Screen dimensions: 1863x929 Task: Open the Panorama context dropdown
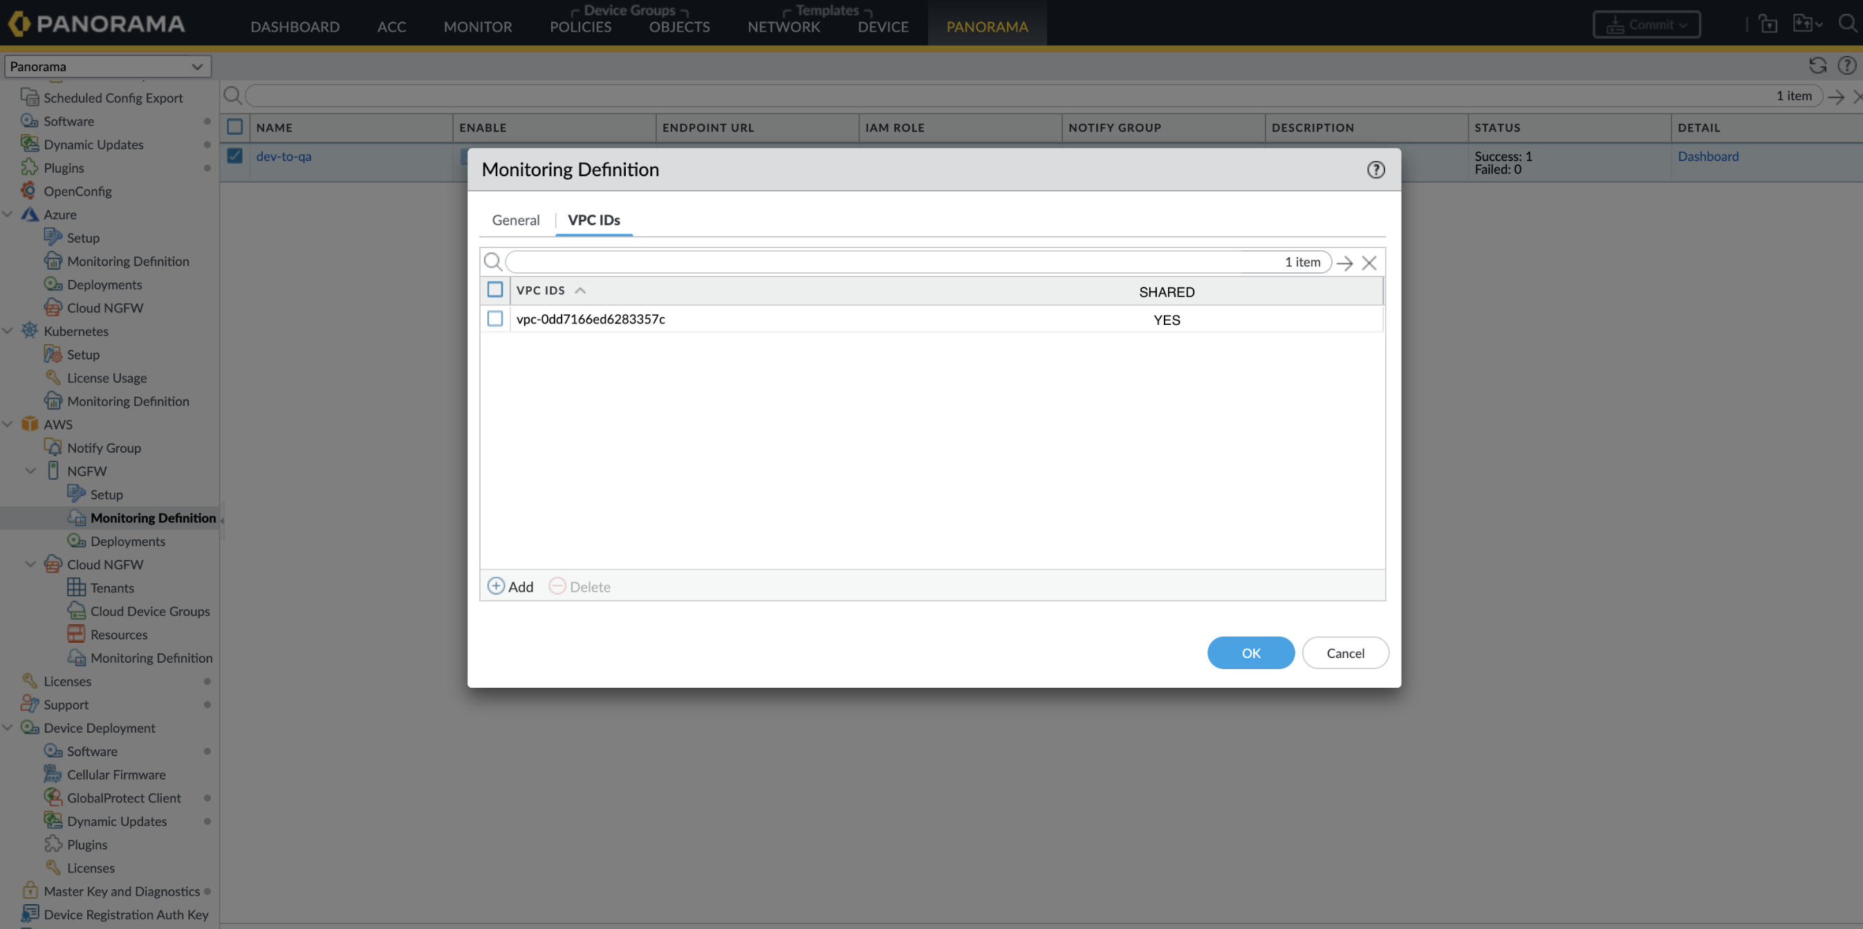107,66
